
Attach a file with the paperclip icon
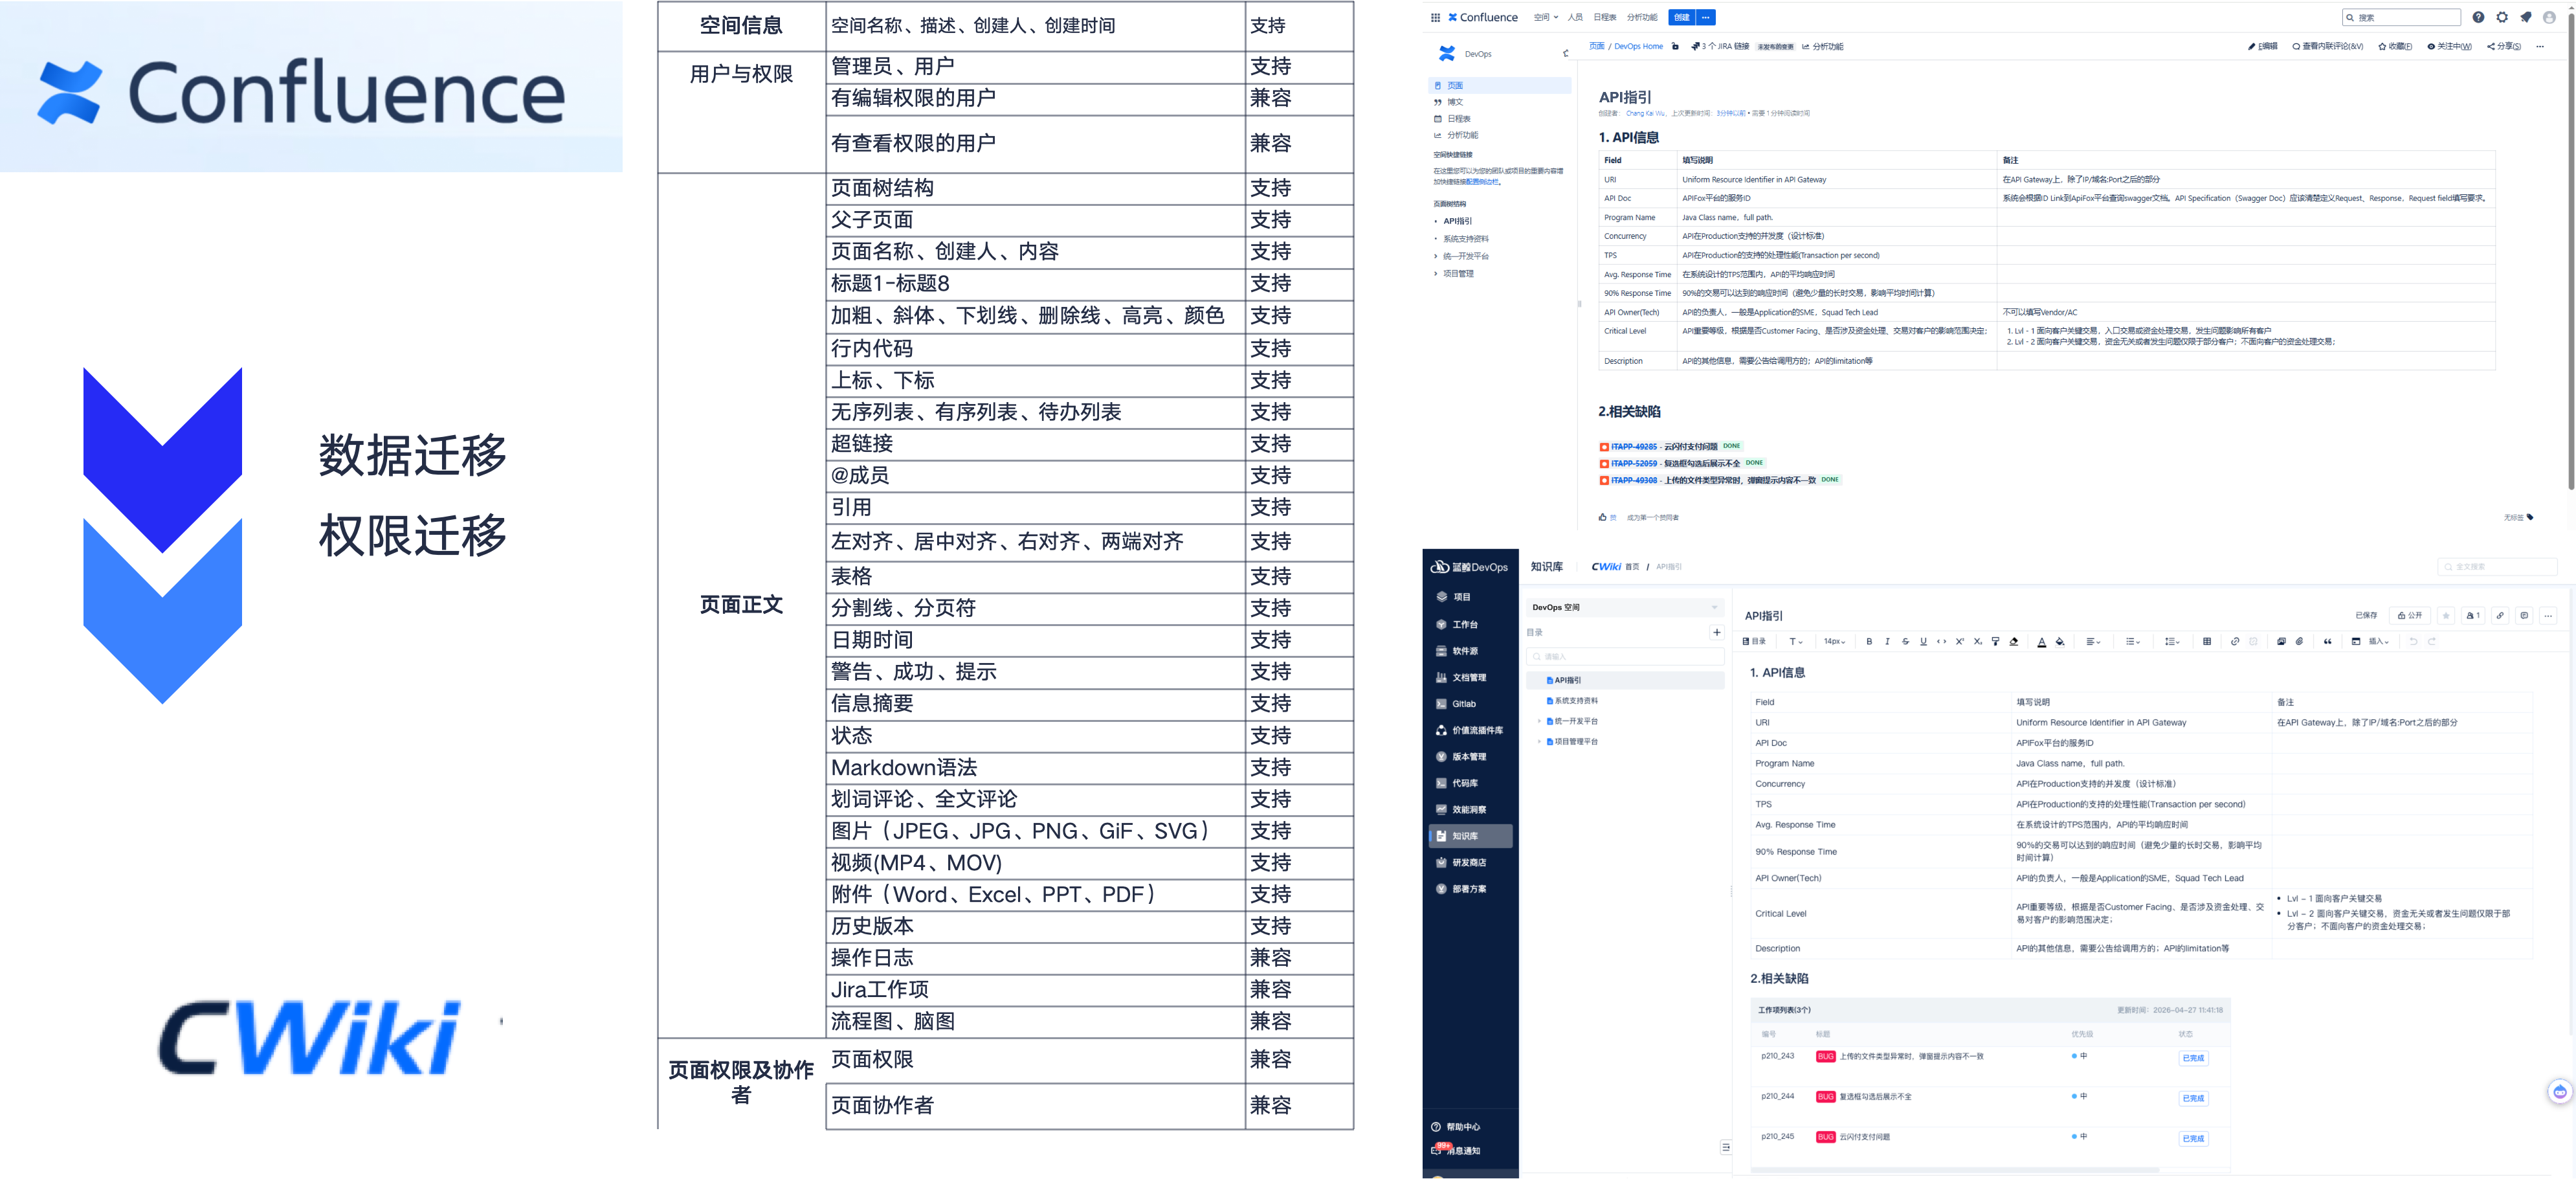(2299, 641)
